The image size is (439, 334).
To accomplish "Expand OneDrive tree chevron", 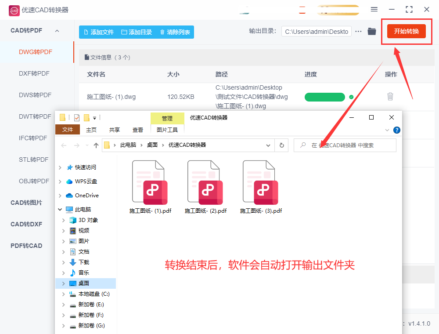I will point(60,196).
